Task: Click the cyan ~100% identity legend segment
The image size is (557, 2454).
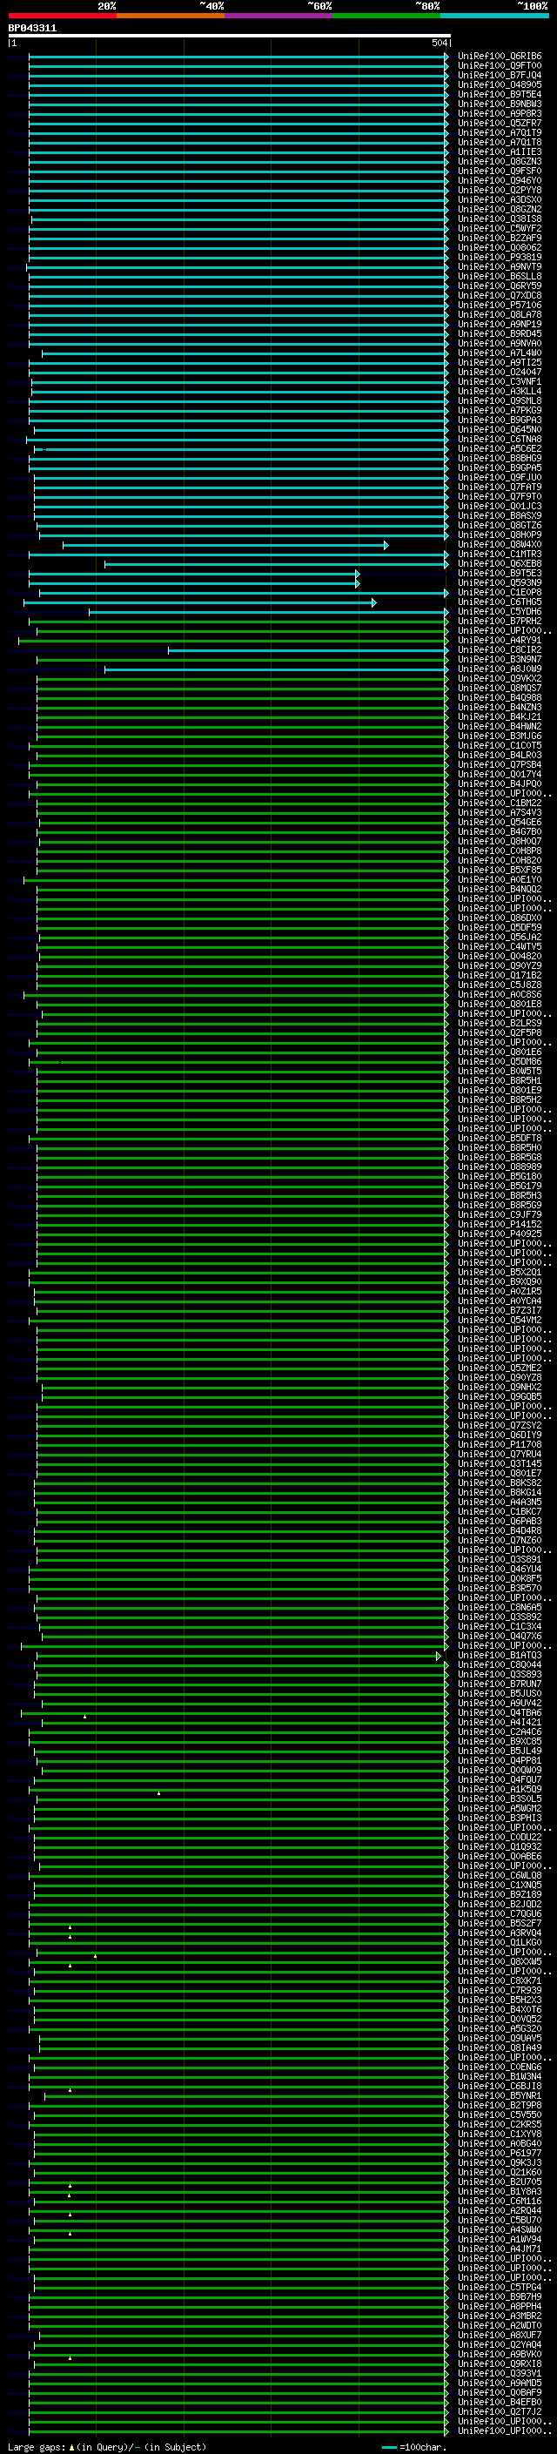Action: (493, 16)
